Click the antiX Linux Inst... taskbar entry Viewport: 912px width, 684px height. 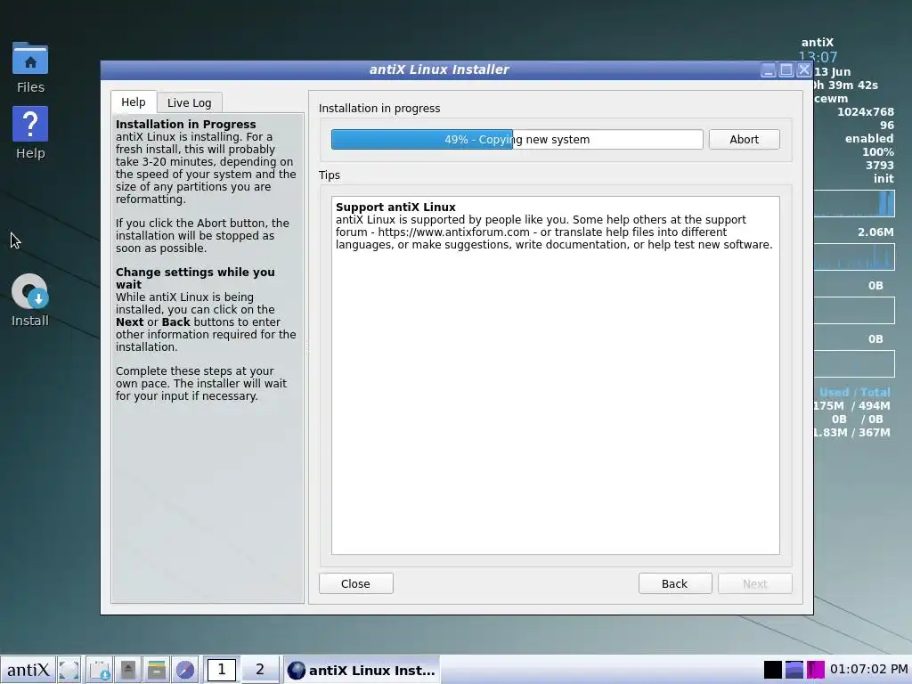tap(362, 670)
